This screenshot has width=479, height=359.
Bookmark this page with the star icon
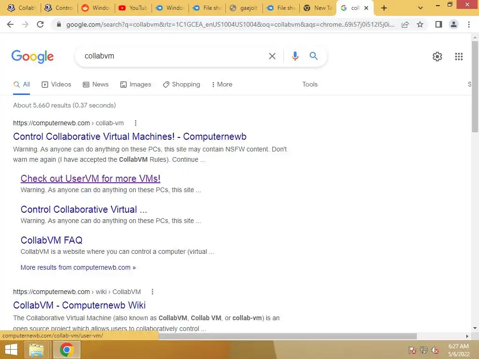pos(420,24)
